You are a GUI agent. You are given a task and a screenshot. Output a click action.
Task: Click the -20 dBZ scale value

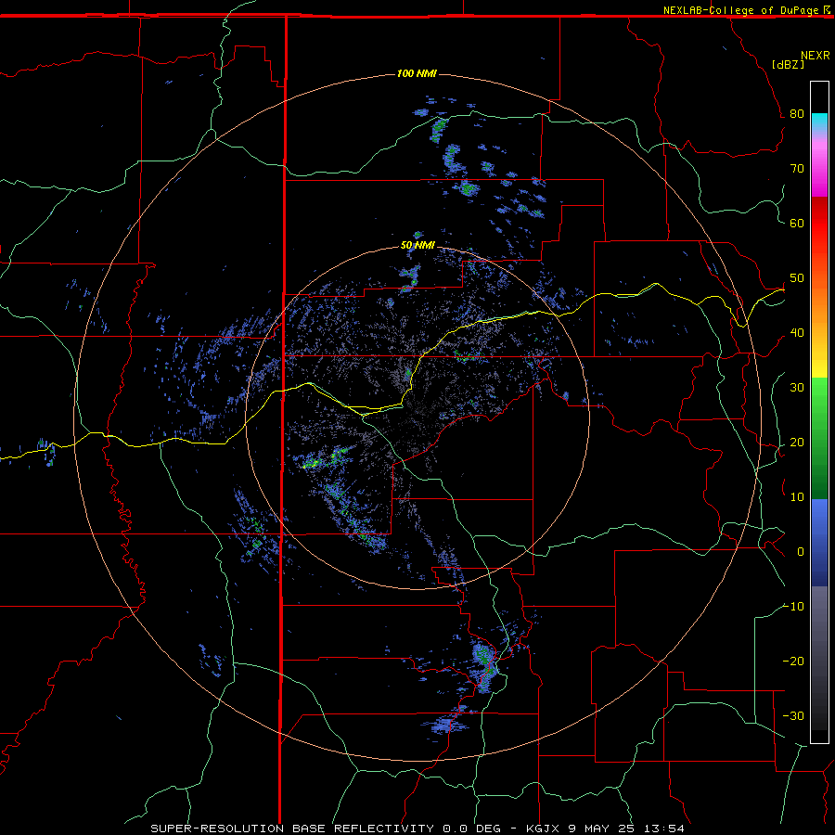(793, 662)
